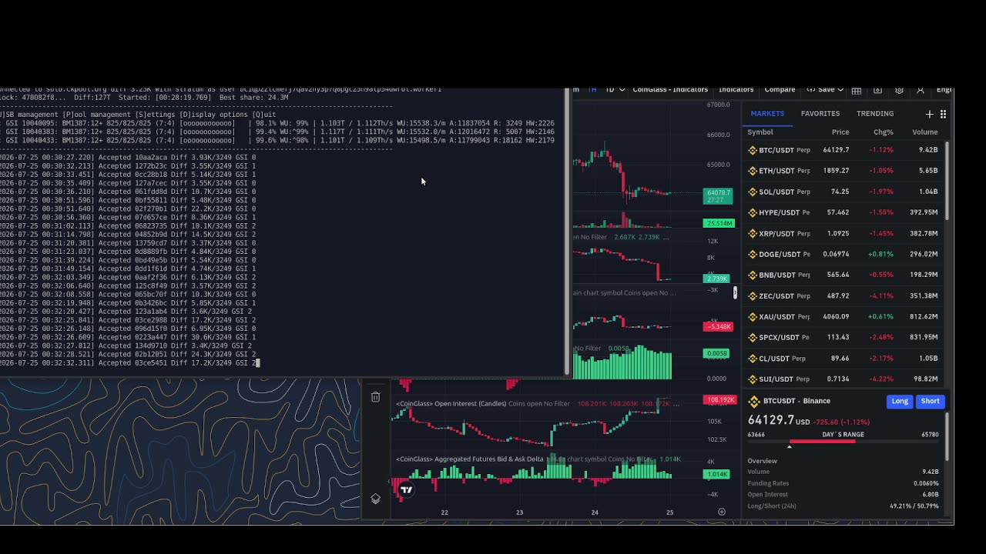Take a chart snapshot with camera icon
Screen dimensions: 986x554
[x=878, y=90]
